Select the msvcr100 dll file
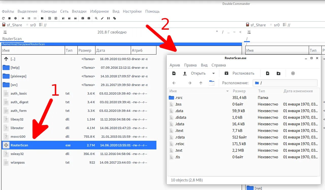 [x=79, y=136]
